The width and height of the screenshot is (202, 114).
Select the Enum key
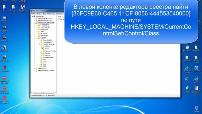(47, 49)
